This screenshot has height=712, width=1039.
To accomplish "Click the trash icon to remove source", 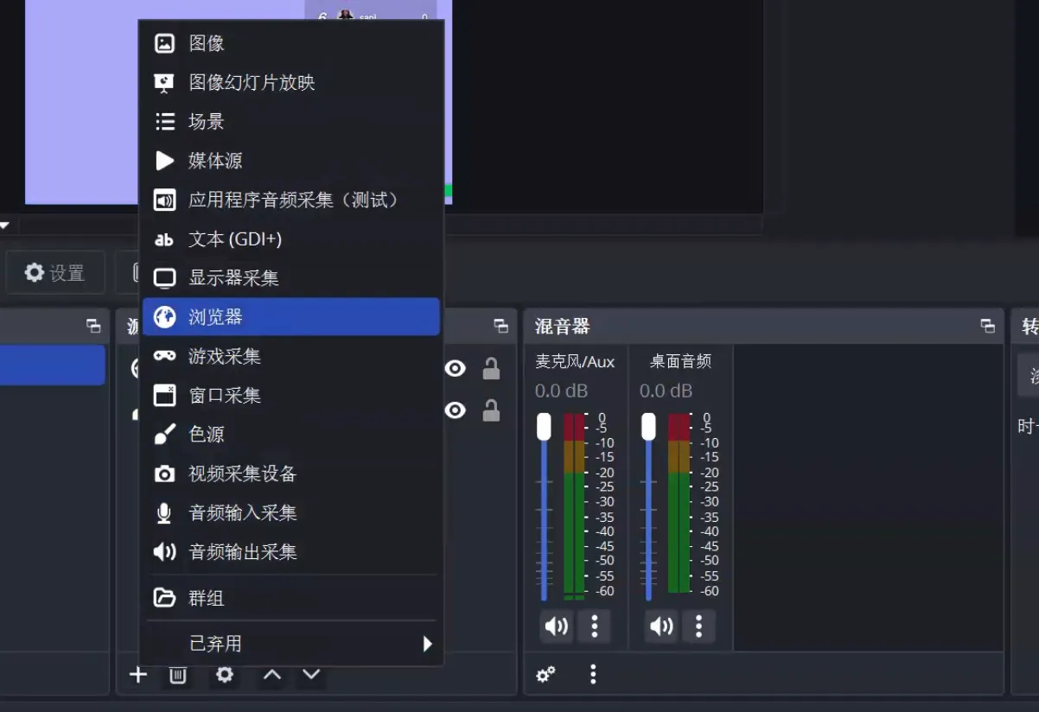I will 178,675.
